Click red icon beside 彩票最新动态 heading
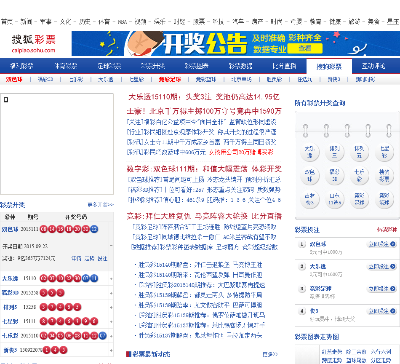Image resolution: width=400 pixels, height=364 pixels. point(129,354)
